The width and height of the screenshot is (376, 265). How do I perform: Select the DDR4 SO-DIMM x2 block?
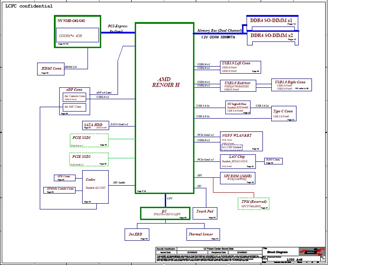point(273,38)
